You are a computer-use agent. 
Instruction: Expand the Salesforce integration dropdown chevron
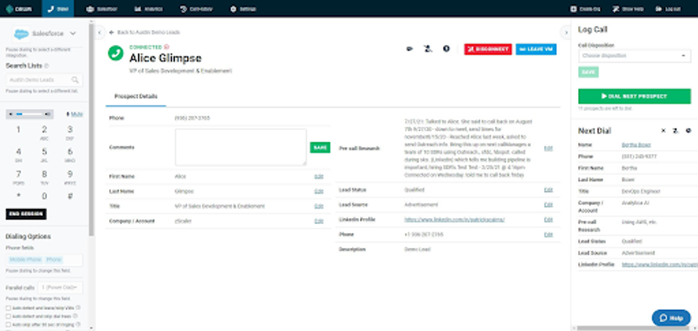coord(73,33)
